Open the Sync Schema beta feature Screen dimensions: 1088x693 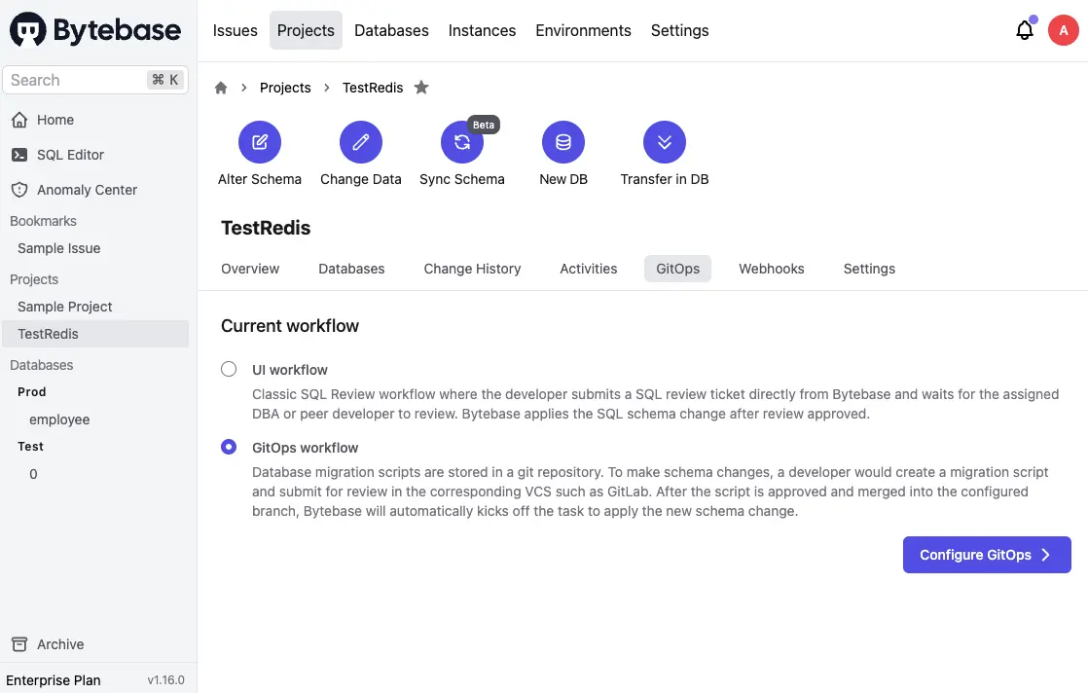point(461,143)
